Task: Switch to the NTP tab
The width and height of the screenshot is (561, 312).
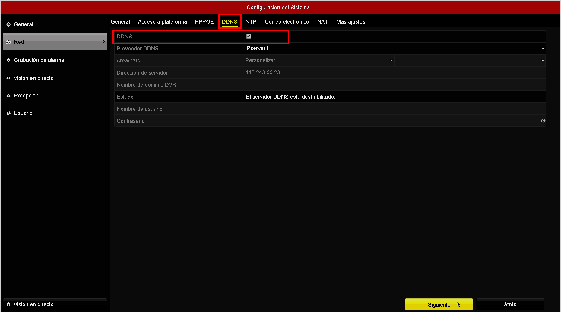Action: (x=251, y=22)
